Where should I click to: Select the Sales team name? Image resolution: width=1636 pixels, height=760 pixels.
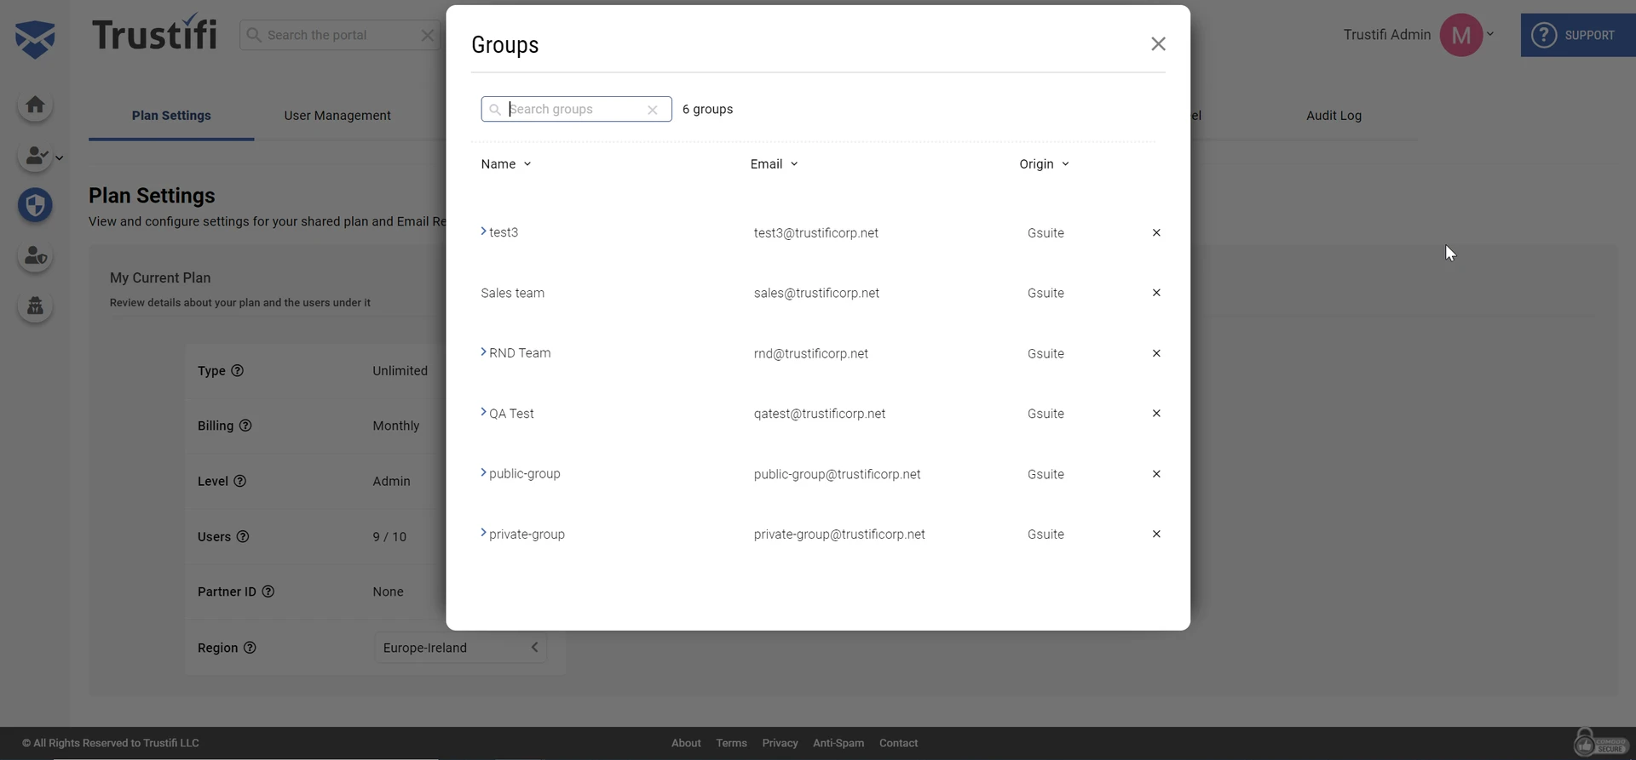point(512,293)
